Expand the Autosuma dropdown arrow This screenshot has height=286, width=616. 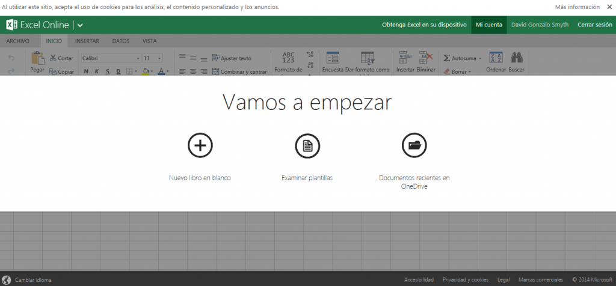tap(479, 58)
